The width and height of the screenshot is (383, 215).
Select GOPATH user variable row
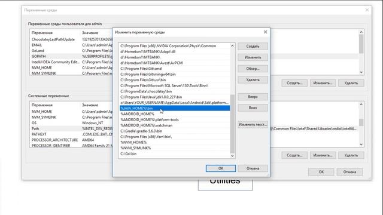pos(71,56)
